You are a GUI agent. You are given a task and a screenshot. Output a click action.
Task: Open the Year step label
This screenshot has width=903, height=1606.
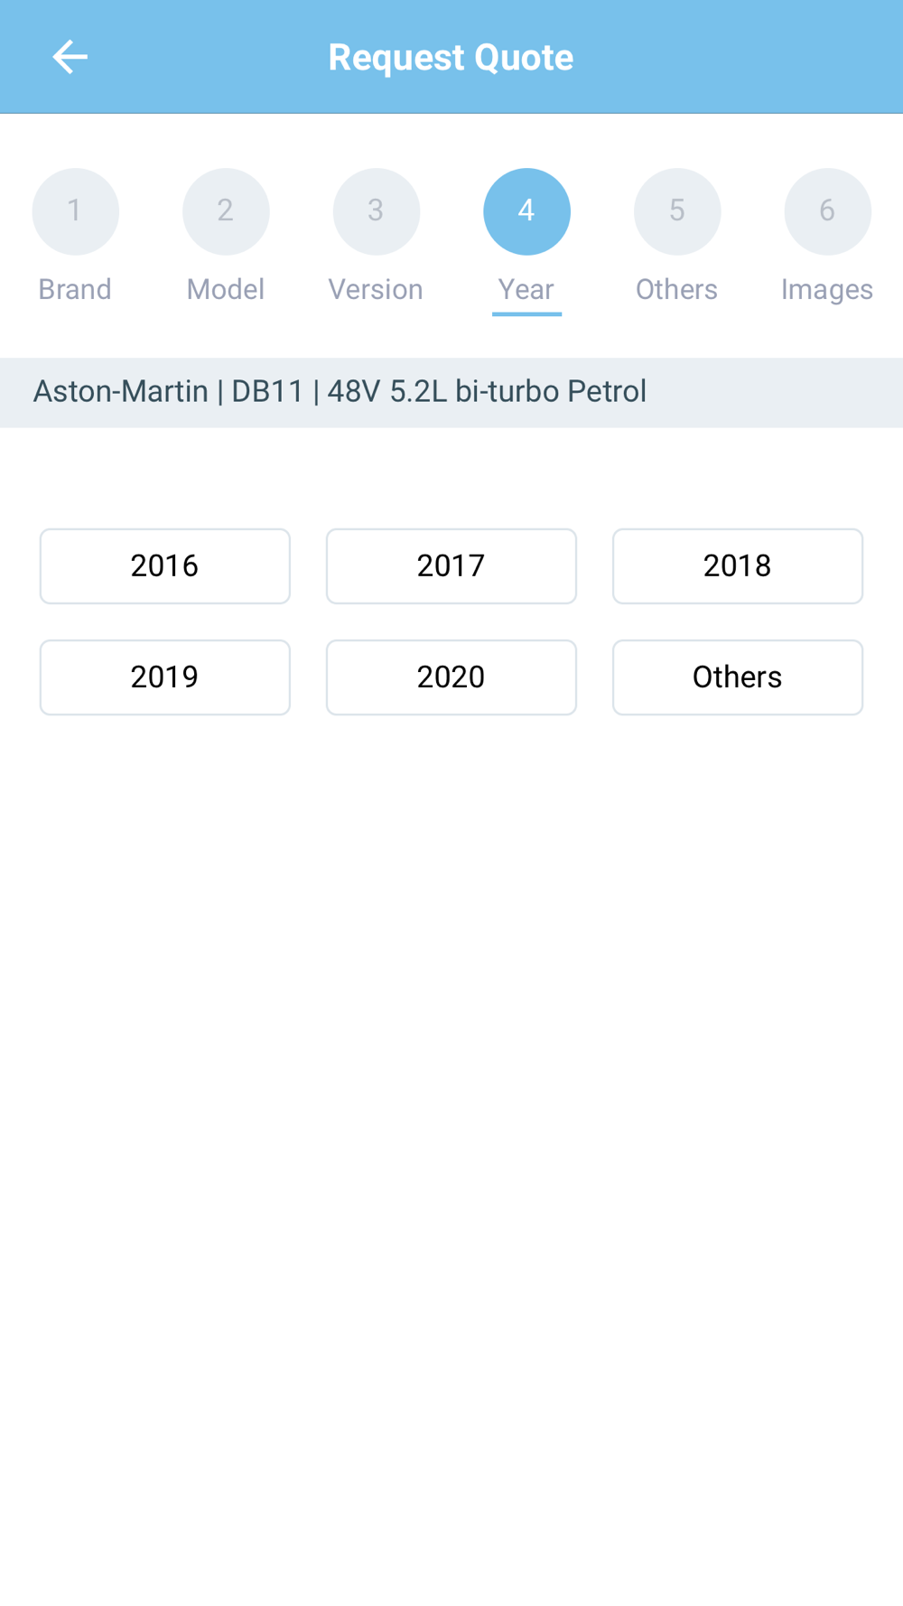point(526,289)
